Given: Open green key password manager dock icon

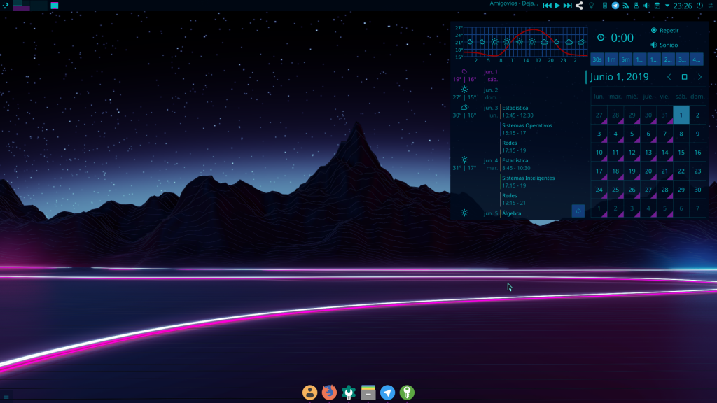Looking at the screenshot, I should coord(407,392).
